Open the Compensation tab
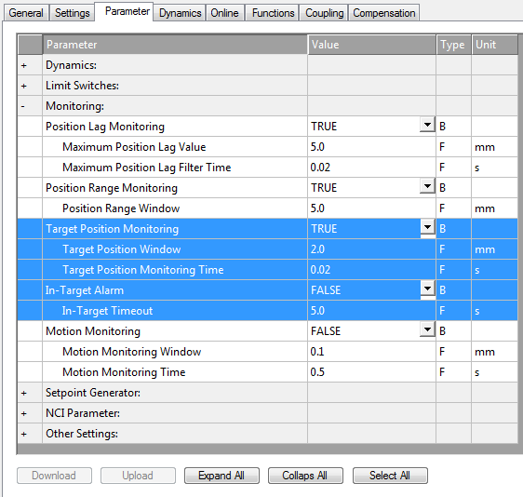The height and width of the screenshot is (497, 523). click(x=384, y=13)
